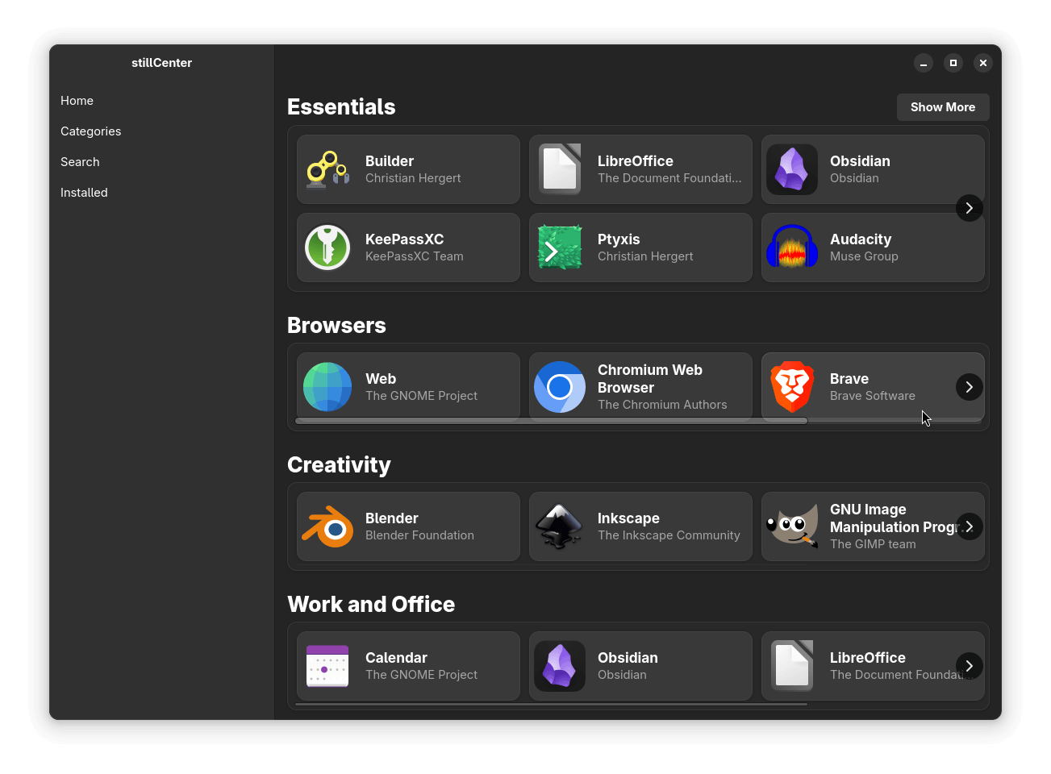Open the Ptyxis terminal icon

click(x=560, y=248)
